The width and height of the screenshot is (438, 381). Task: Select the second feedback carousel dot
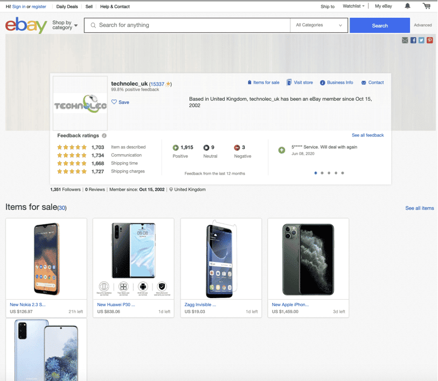tap(322, 173)
